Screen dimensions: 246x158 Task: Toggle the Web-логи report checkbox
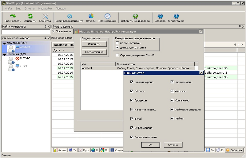pyautogui.click(x=172, y=91)
